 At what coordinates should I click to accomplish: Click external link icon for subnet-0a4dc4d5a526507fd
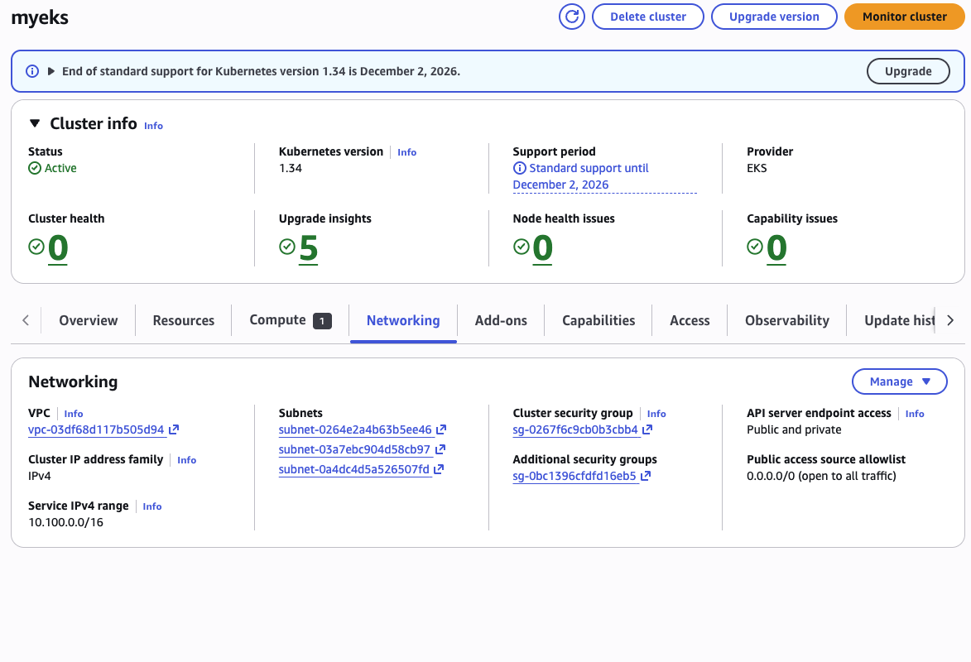point(439,470)
